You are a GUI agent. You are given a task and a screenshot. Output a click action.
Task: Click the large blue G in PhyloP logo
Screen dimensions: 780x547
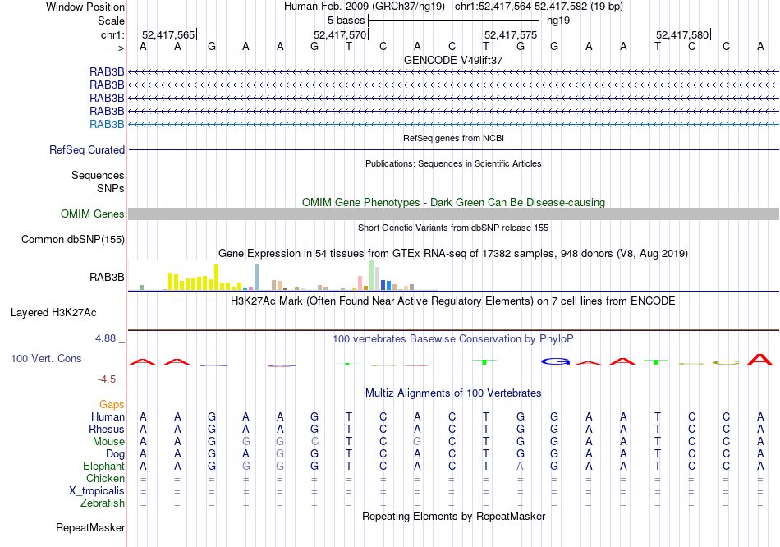coord(555,362)
